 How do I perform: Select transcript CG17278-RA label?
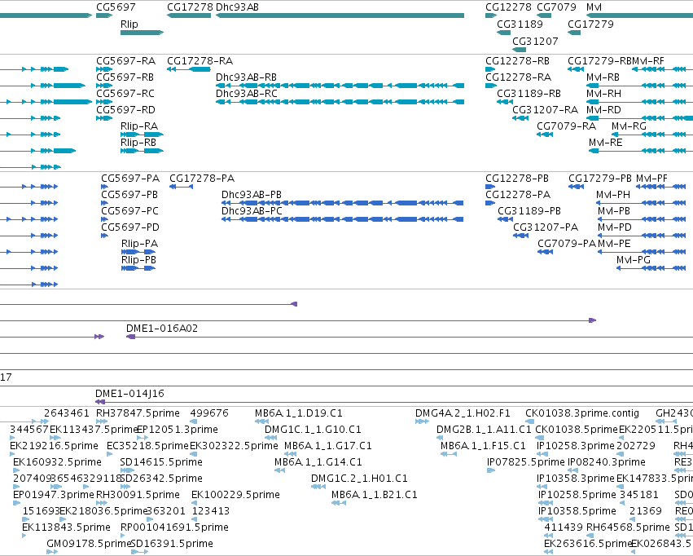[x=200, y=60]
